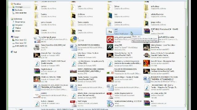197x110 pixels.
Task: Select the Selena Gomez song thumbnail
Action: pyautogui.click(x=147, y=47)
